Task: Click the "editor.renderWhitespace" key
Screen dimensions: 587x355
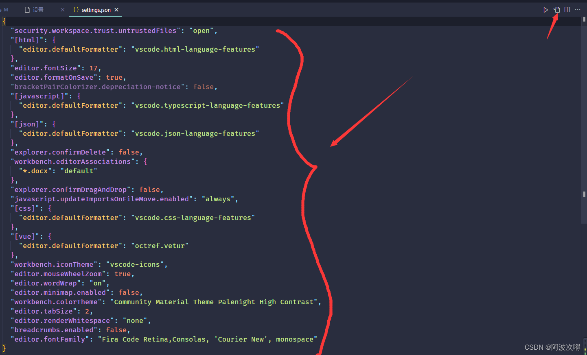Action: coord(62,320)
